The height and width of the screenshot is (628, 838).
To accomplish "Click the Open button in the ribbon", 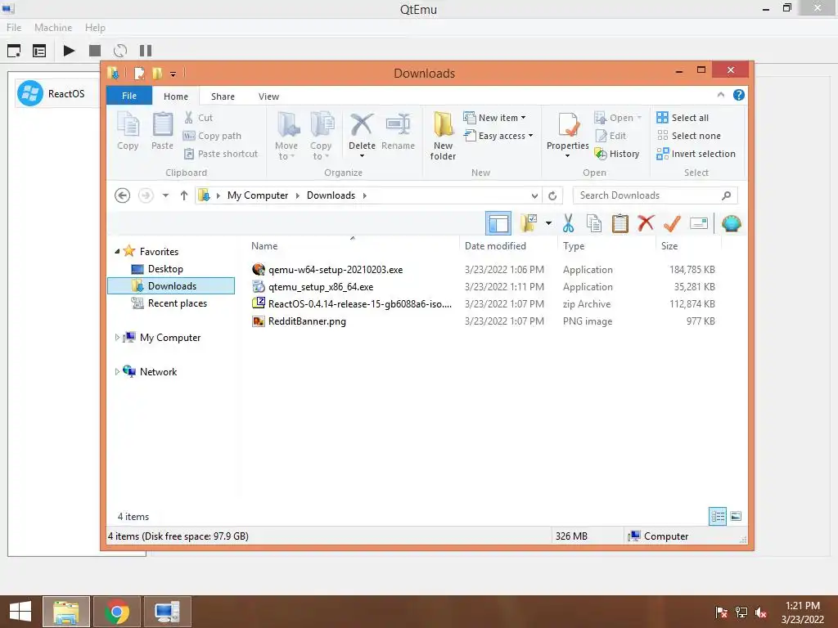I will (x=617, y=118).
